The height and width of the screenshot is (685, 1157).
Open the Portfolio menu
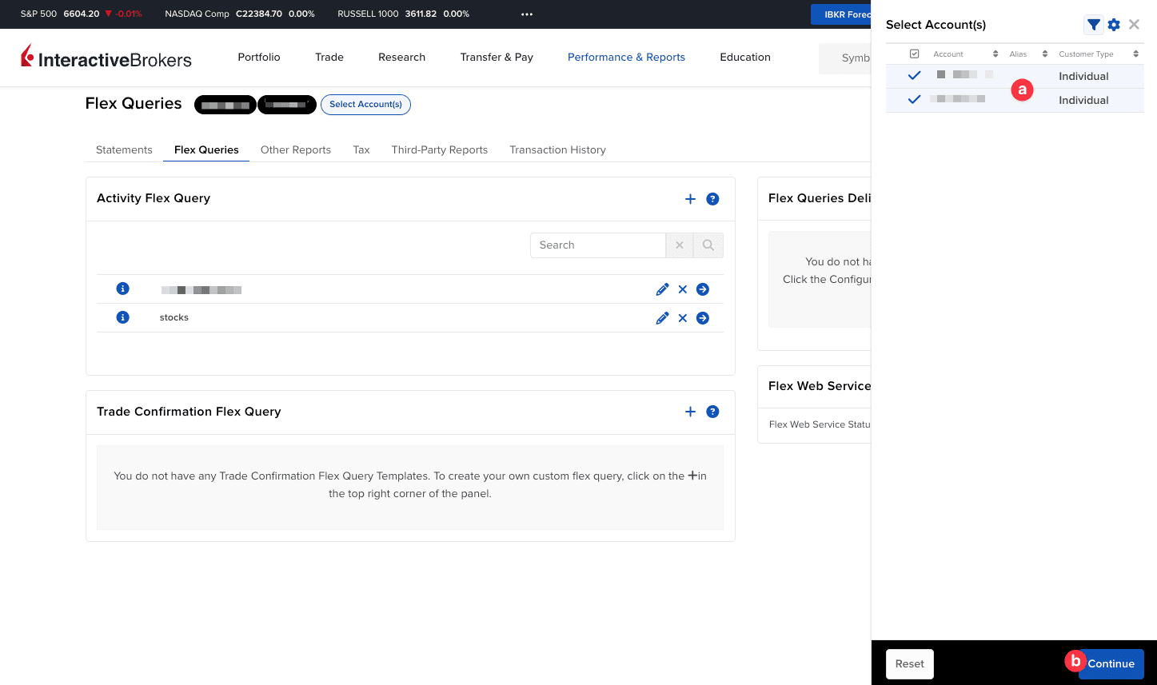click(259, 58)
